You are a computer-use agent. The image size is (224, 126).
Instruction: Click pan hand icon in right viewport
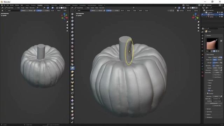point(198,25)
